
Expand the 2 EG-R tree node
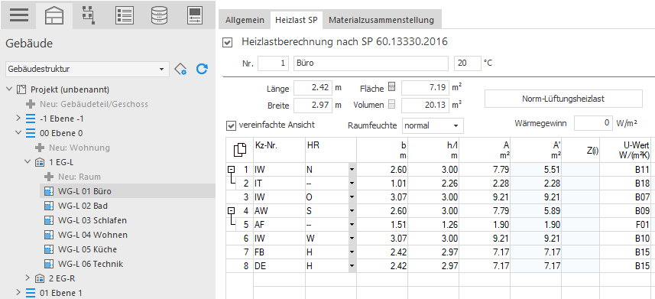point(28,278)
